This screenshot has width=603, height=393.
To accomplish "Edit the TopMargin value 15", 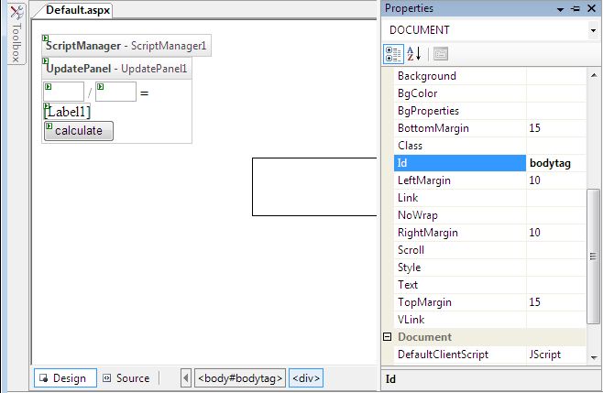I will click(x=556, y=302).
